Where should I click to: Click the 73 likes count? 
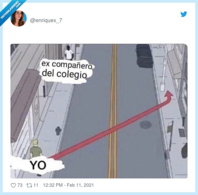20,185
